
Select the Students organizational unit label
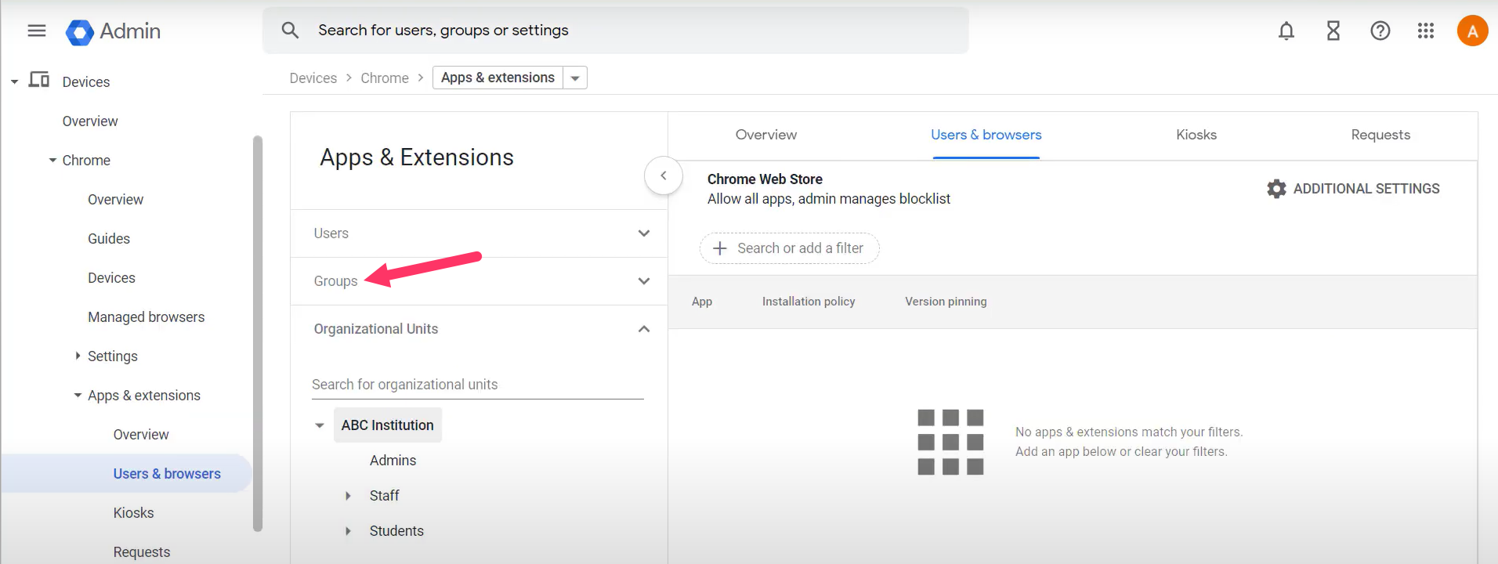(396, 531)
